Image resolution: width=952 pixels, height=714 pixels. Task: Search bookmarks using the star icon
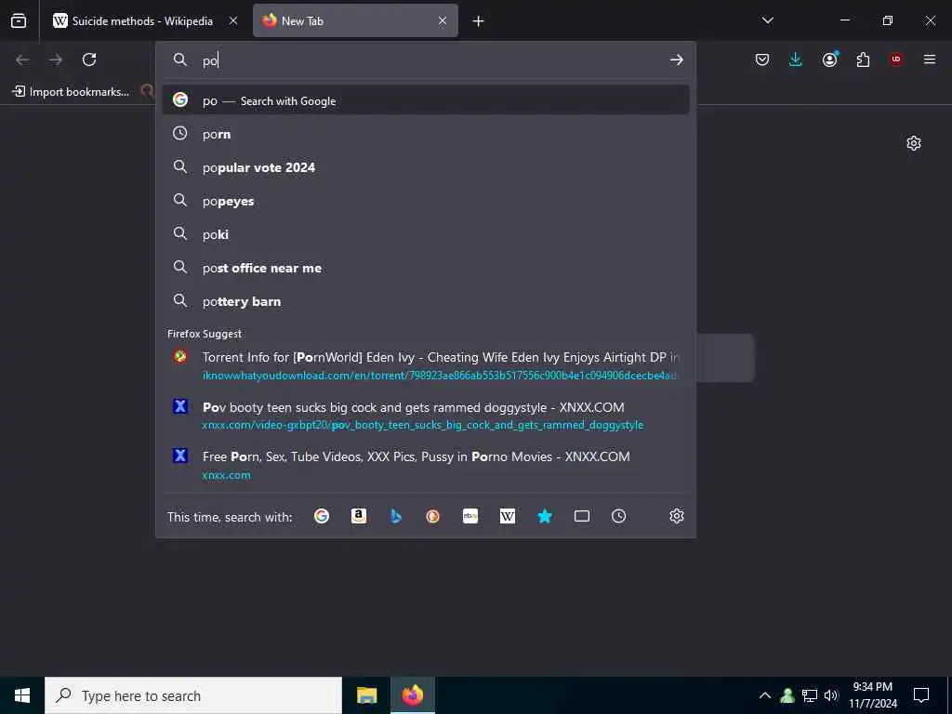click(545, 516)
